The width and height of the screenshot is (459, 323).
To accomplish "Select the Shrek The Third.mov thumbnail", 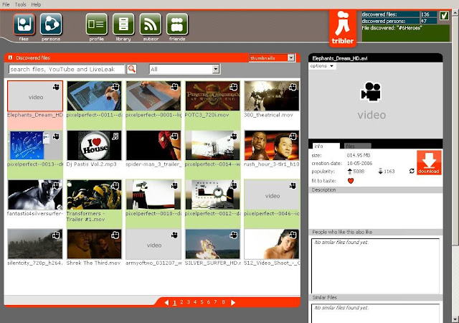I will 94,244.
